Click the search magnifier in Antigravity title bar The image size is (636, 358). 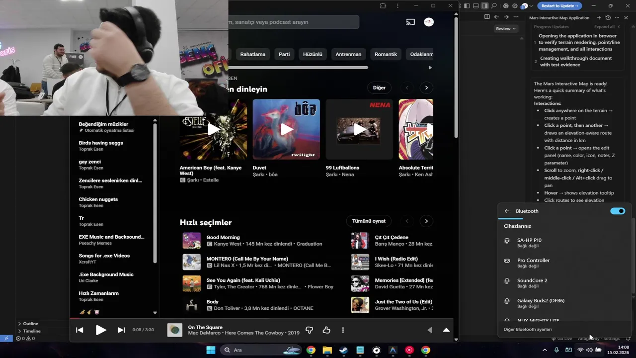coord(494,5)
